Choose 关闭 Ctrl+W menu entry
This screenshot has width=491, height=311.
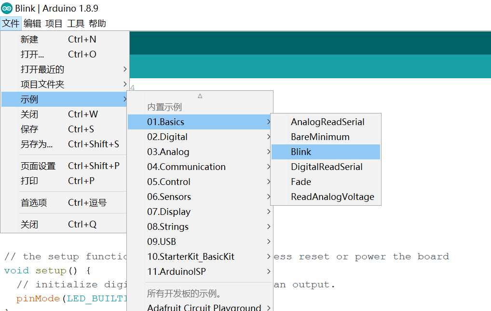point(64,114)
